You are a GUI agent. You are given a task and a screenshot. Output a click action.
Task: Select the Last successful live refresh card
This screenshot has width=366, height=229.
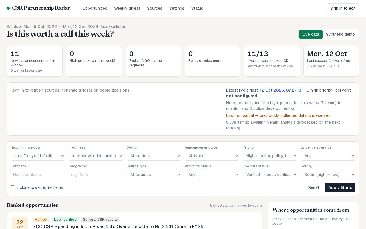click(331, 61)
